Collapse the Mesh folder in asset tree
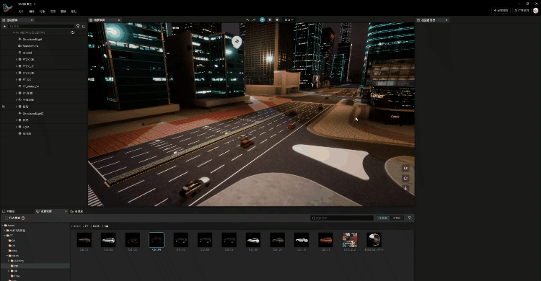The height and width of the screenshot is (281, 541). click(x=7, y=256)
